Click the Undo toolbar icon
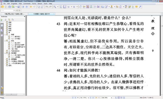 pos(47,7)
